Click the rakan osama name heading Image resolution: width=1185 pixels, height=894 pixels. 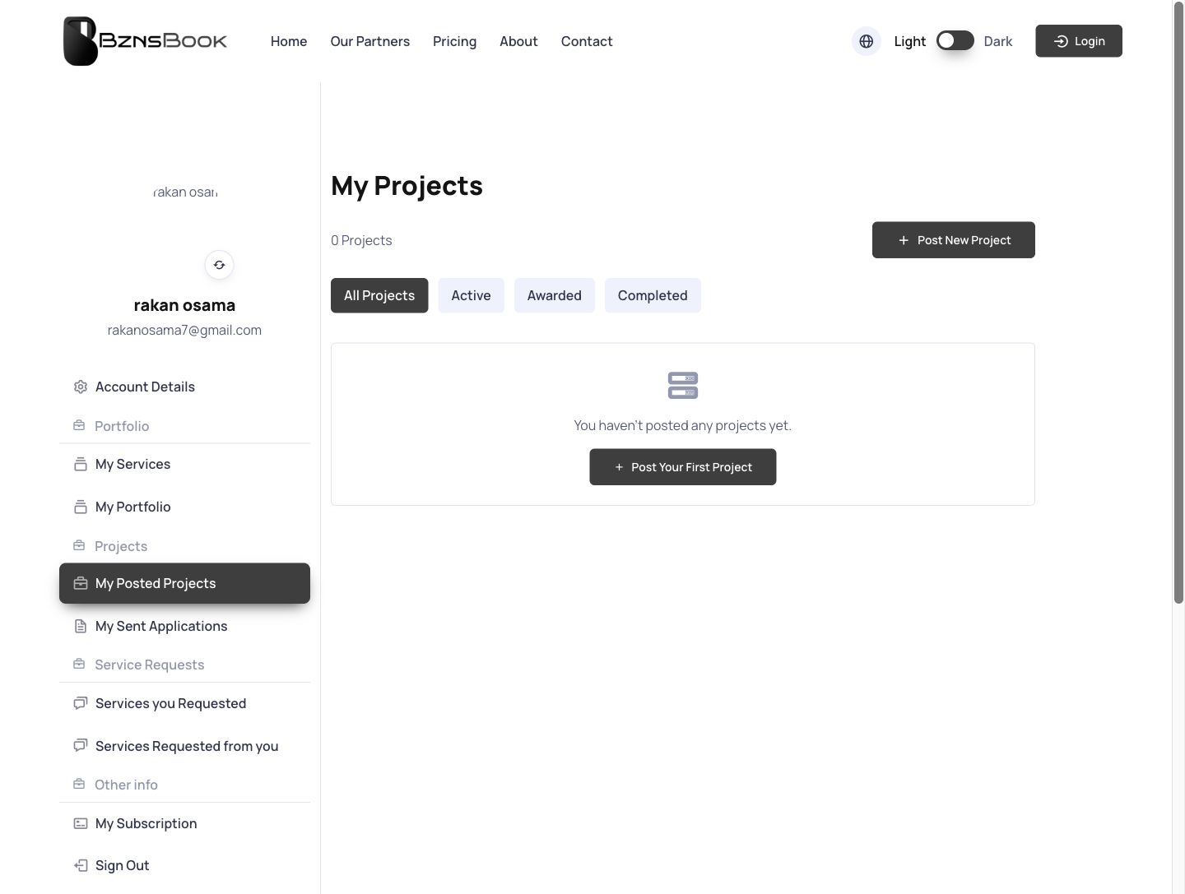point(184,305)
